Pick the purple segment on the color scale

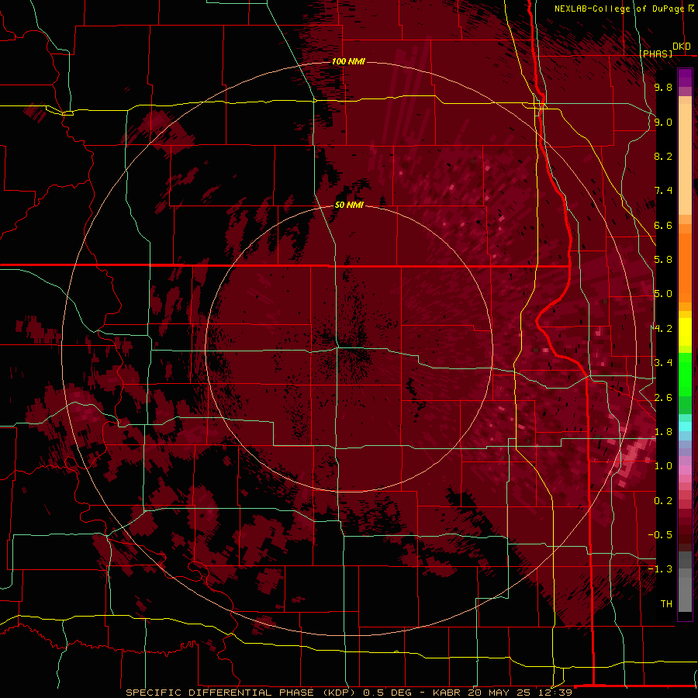point(685,78)
